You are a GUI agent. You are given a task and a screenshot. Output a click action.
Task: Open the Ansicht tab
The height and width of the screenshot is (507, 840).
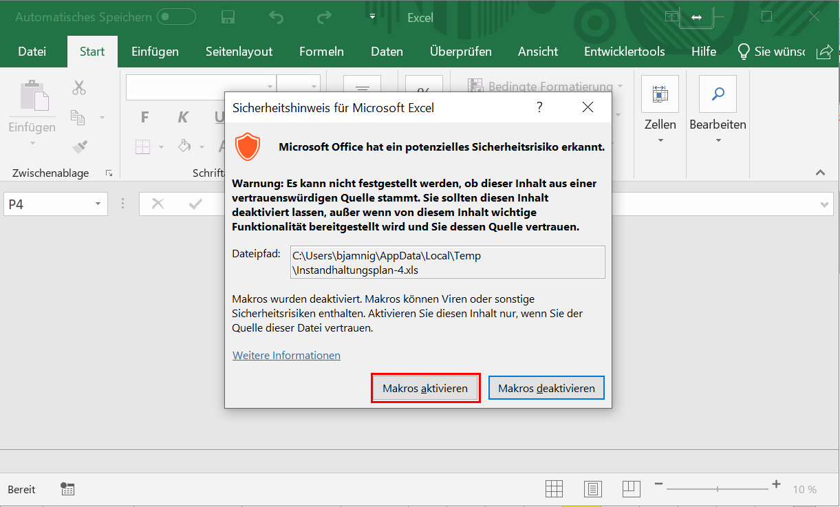[x=538, y=52]
